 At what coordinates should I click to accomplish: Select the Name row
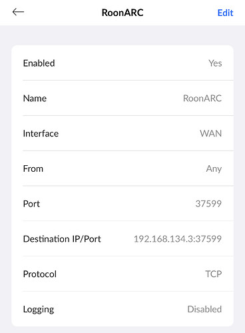click(122, 98)
